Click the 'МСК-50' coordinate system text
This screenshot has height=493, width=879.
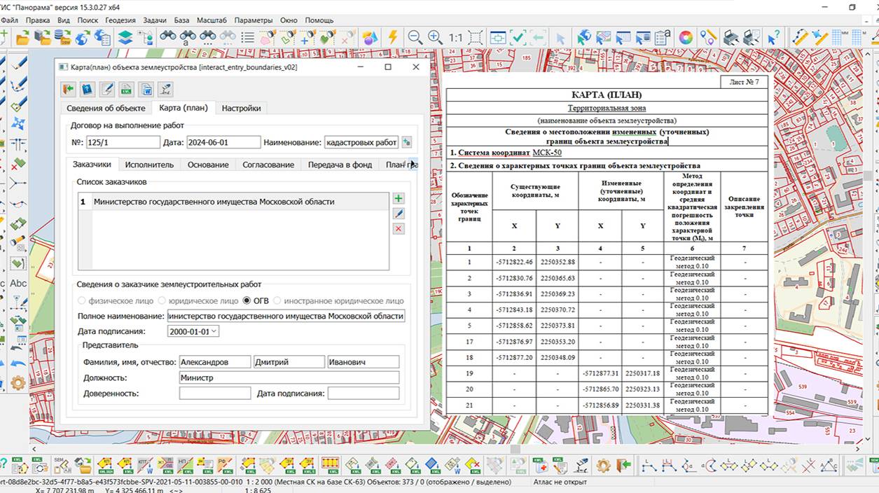click(547, 153)
